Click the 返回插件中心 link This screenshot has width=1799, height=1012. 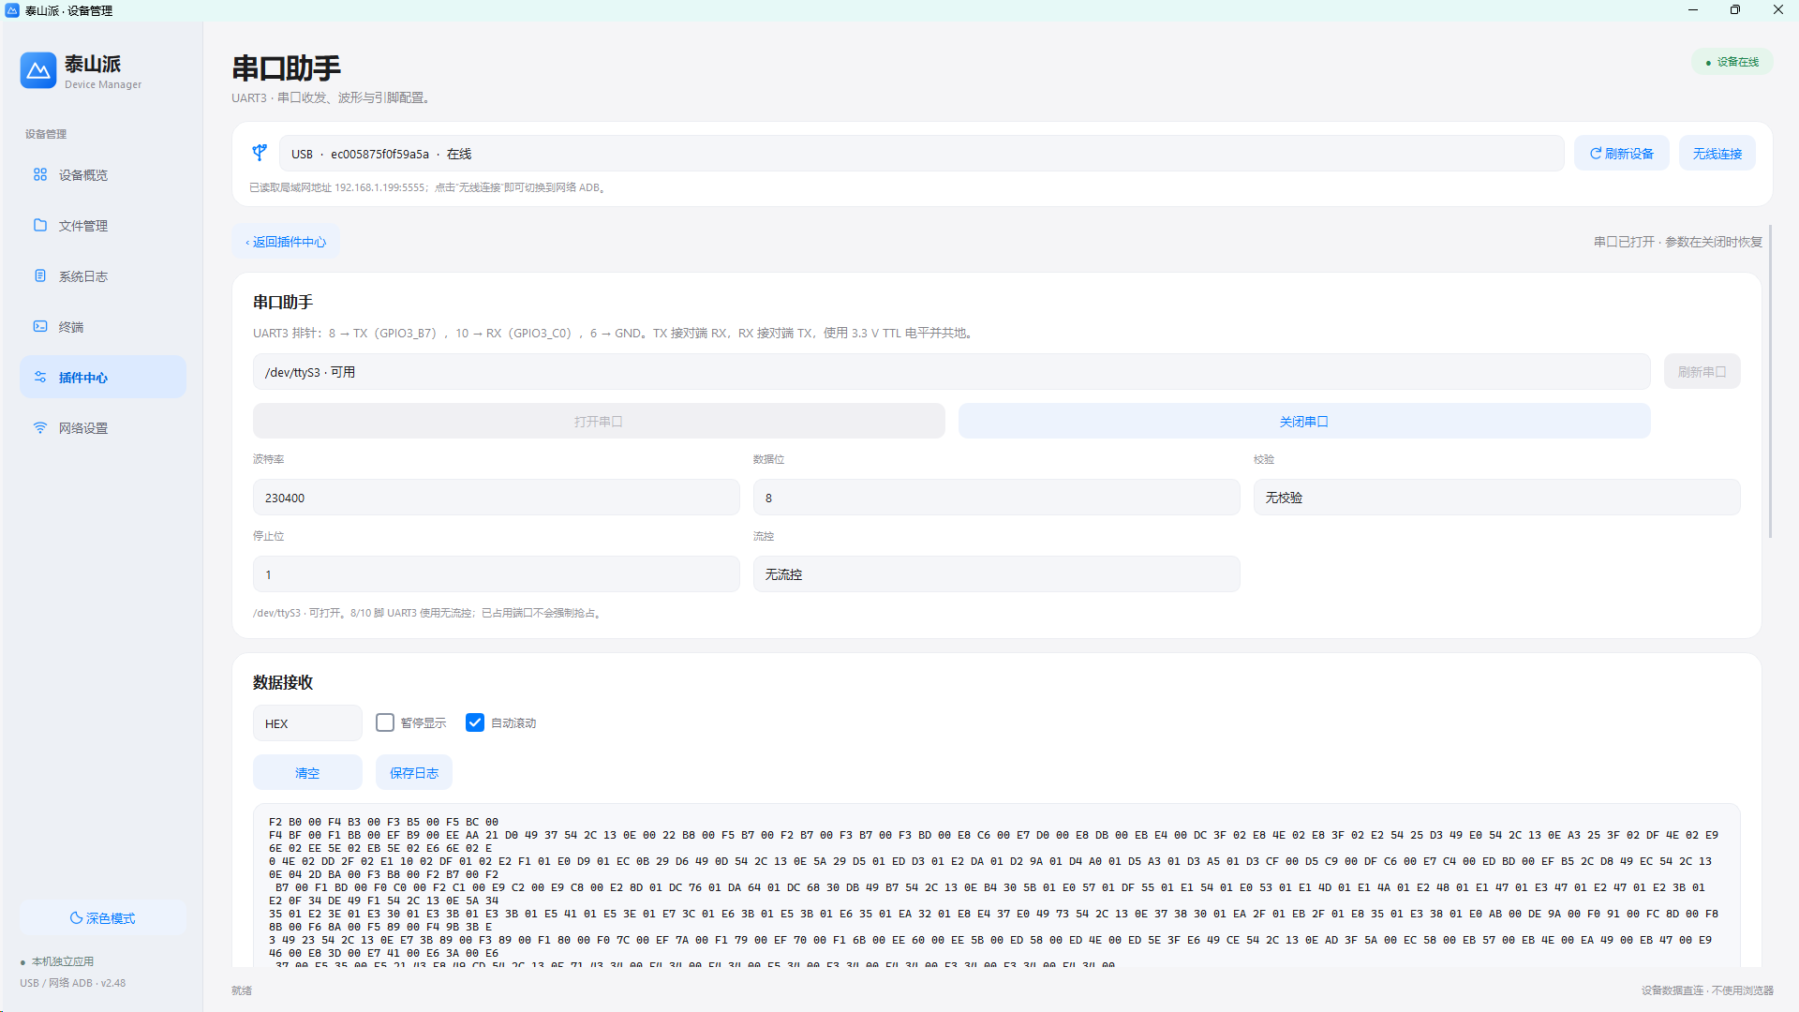click(286, 242)
